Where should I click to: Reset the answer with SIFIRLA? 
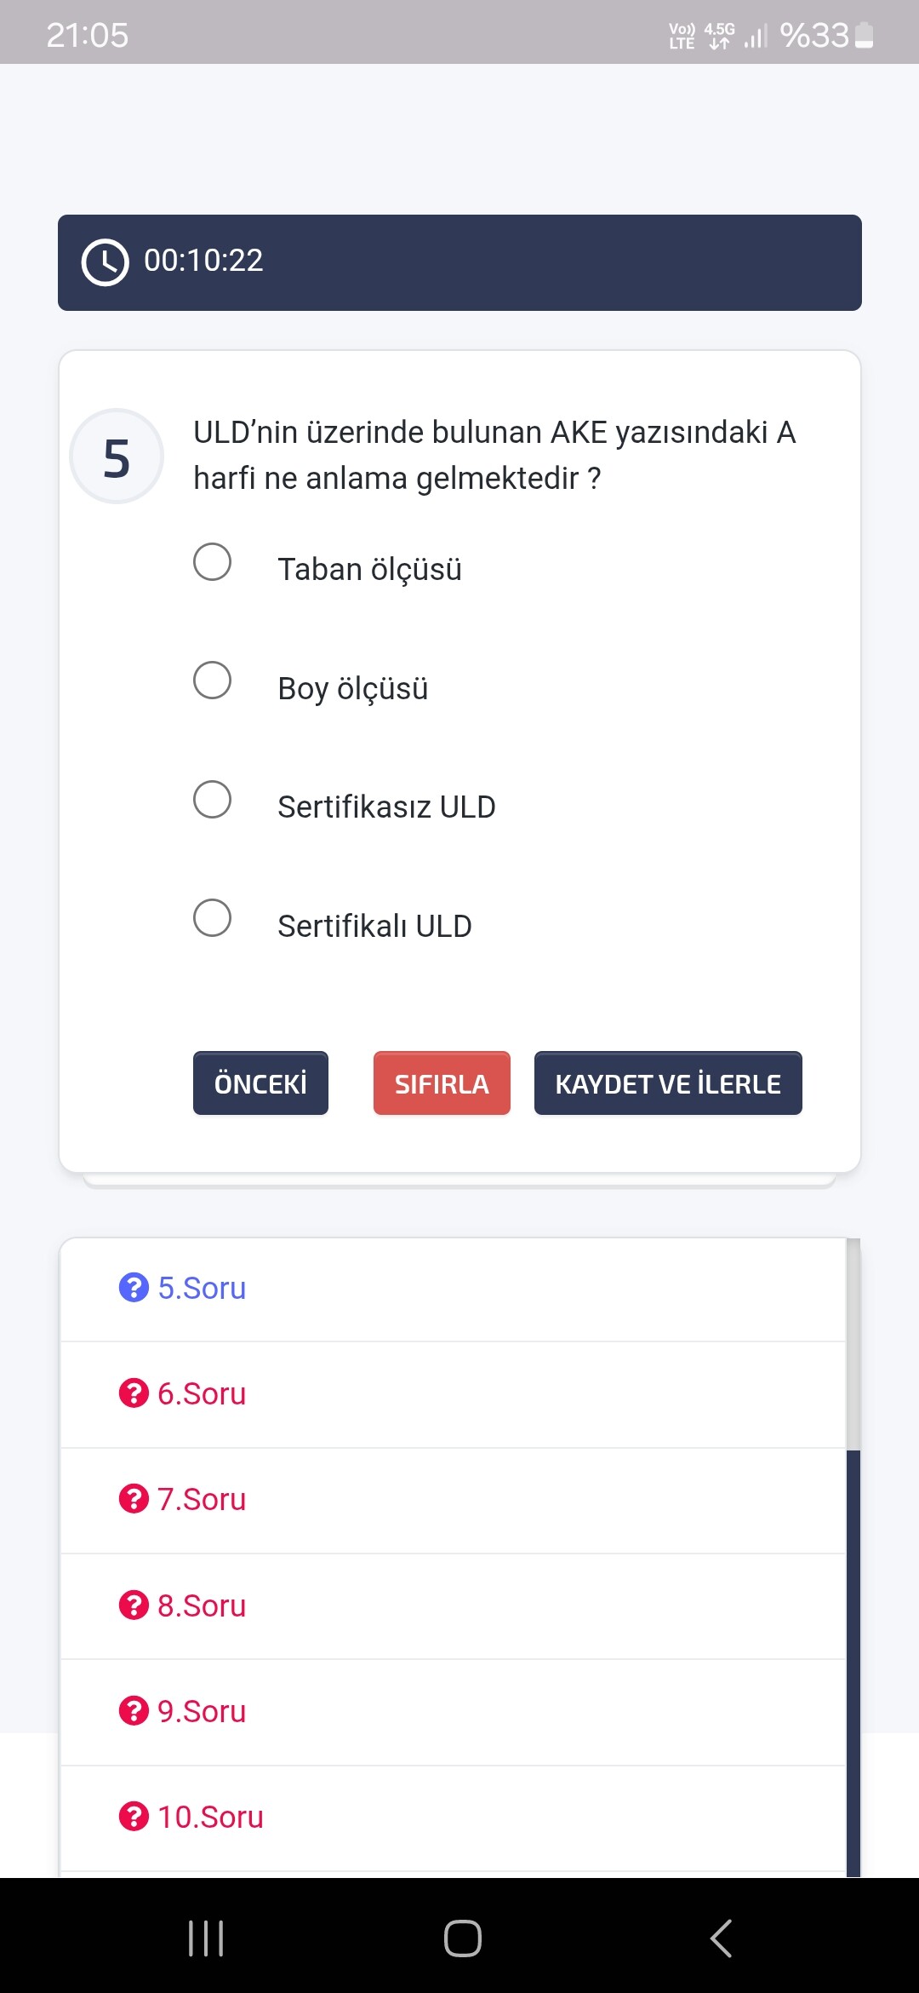tap(442, 1083)
